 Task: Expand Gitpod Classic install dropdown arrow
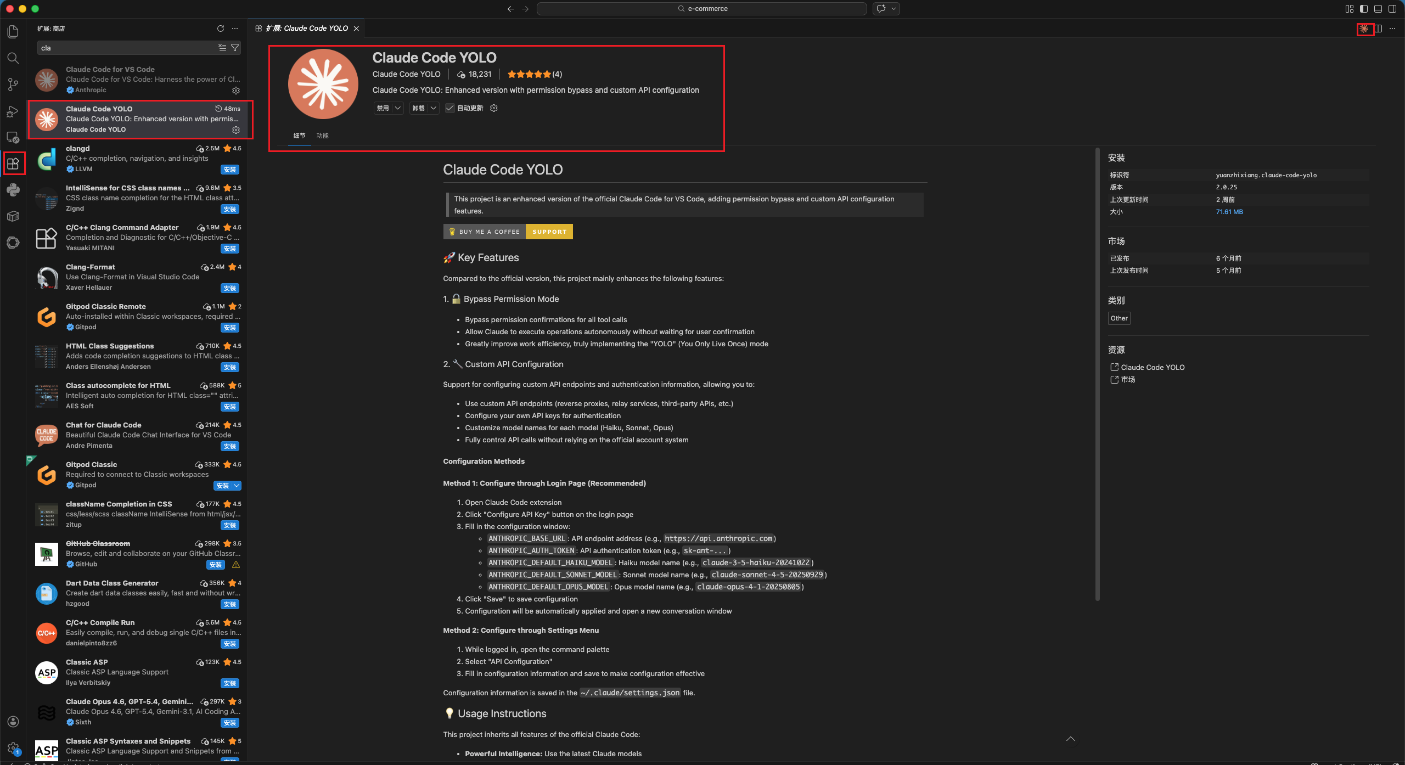click(237, 486)
